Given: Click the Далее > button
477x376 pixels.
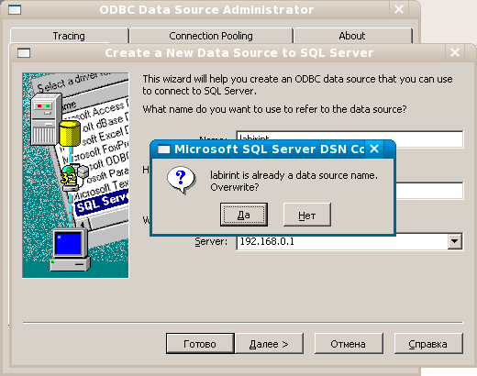Looking at the screenshot, I should click(269, 344).
